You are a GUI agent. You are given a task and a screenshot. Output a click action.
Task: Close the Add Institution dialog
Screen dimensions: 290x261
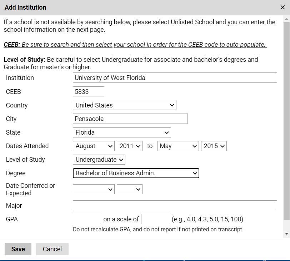point(282,7)
